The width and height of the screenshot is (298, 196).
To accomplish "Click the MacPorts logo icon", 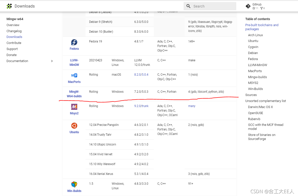I will pos(74,75).
